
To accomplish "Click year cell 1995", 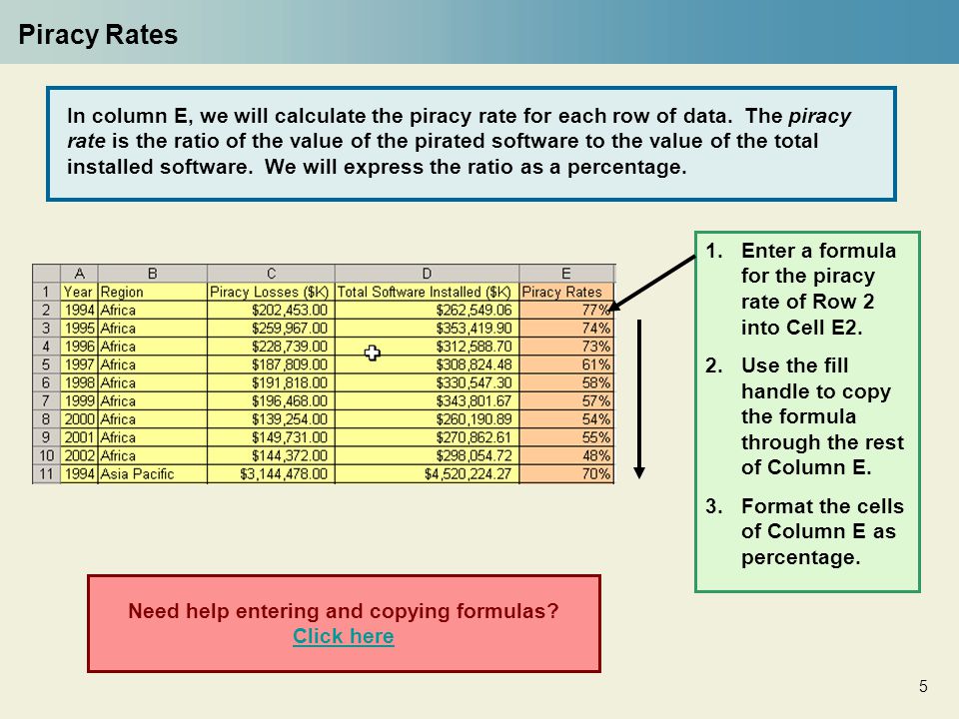I will (x=79, y=329).
